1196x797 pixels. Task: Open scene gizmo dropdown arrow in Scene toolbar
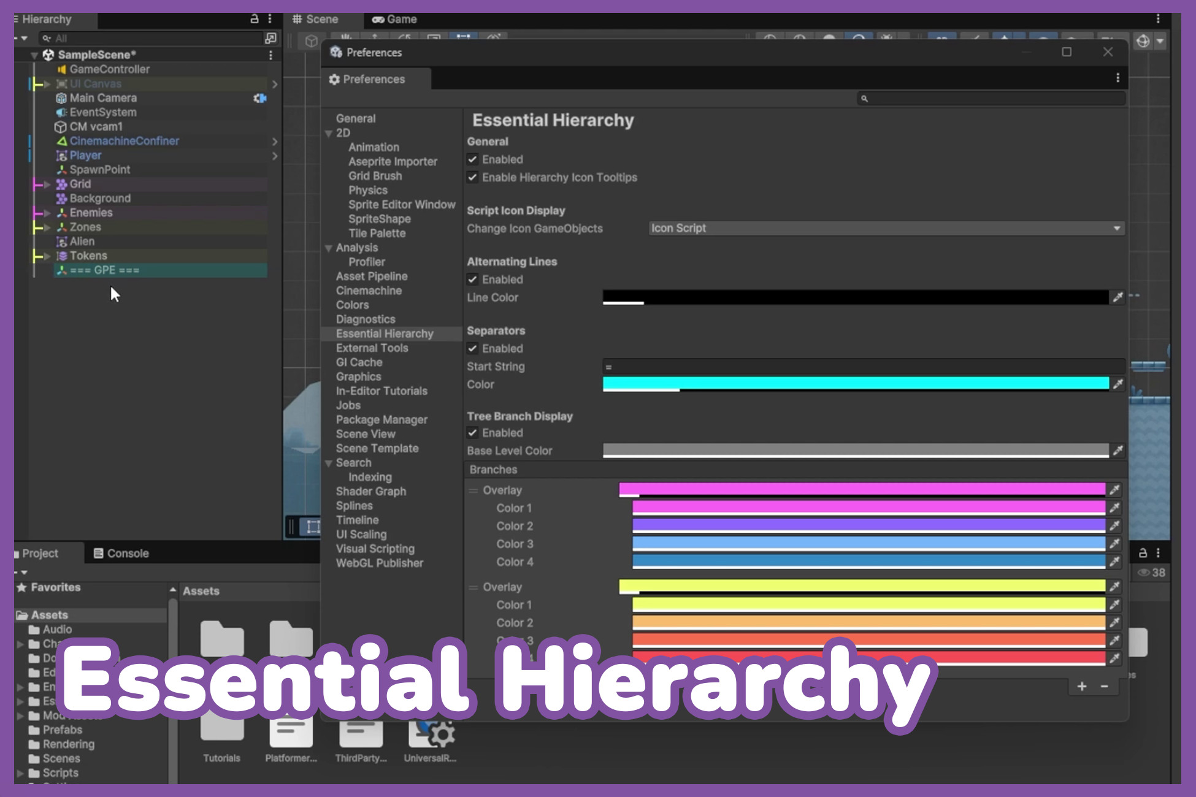[x=1160, y=41]
